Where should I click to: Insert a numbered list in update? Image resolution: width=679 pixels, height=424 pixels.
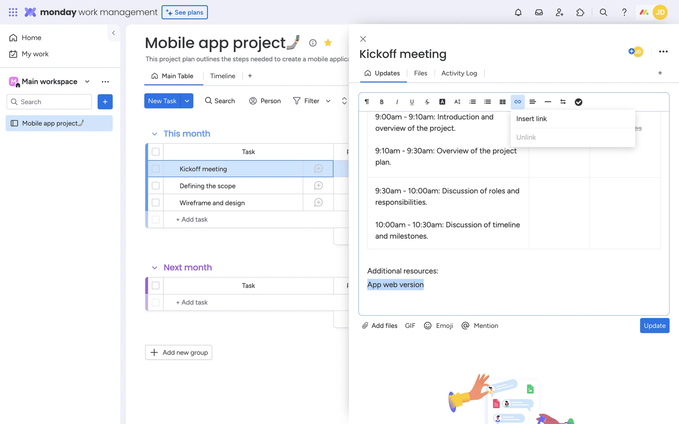[x=472, y=102]
